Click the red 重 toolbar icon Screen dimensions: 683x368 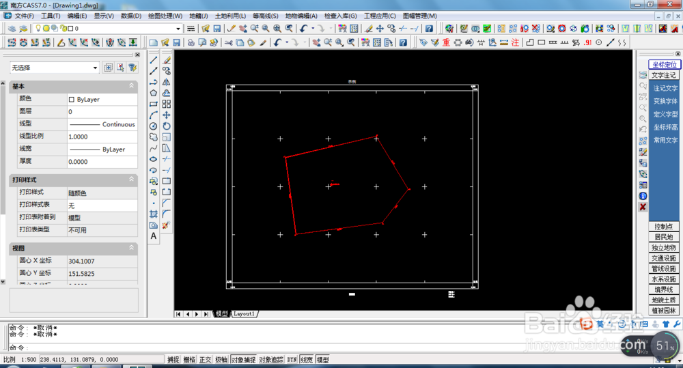tap(446, 43)
